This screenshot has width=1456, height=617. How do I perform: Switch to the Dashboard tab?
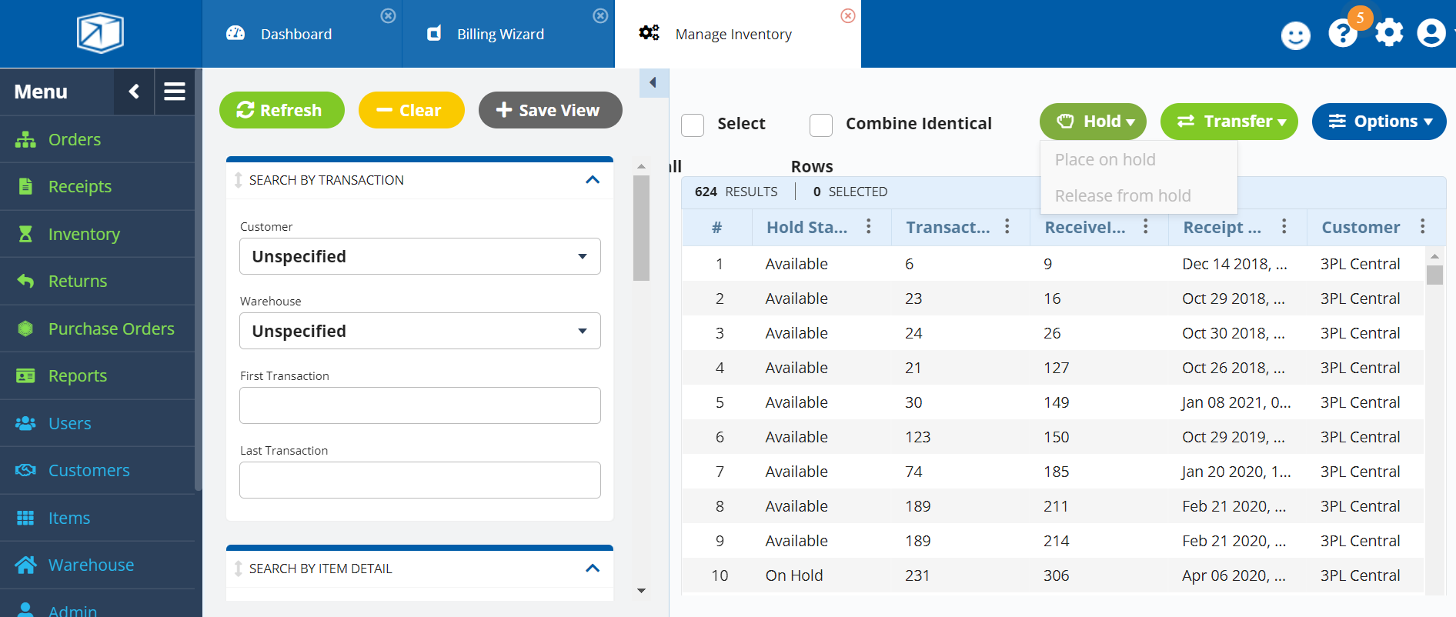(296, 34)
